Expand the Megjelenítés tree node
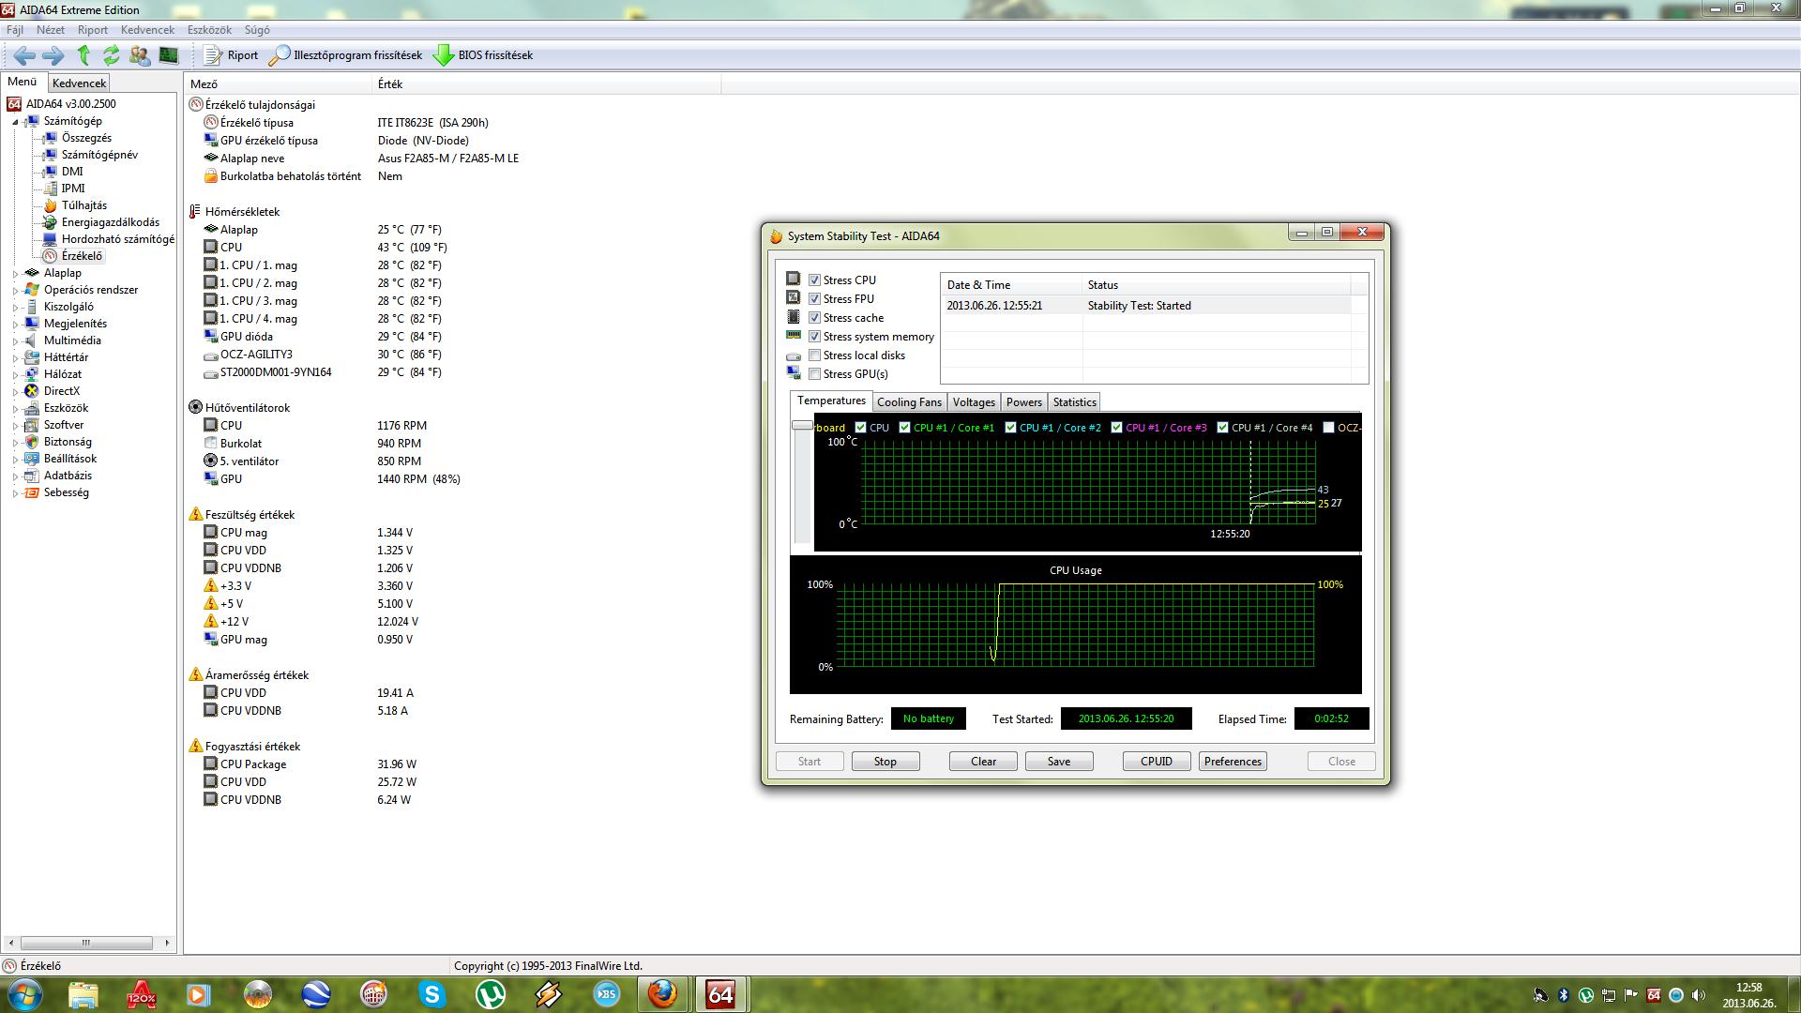The image size is (1801, 1013). [15, 325]
